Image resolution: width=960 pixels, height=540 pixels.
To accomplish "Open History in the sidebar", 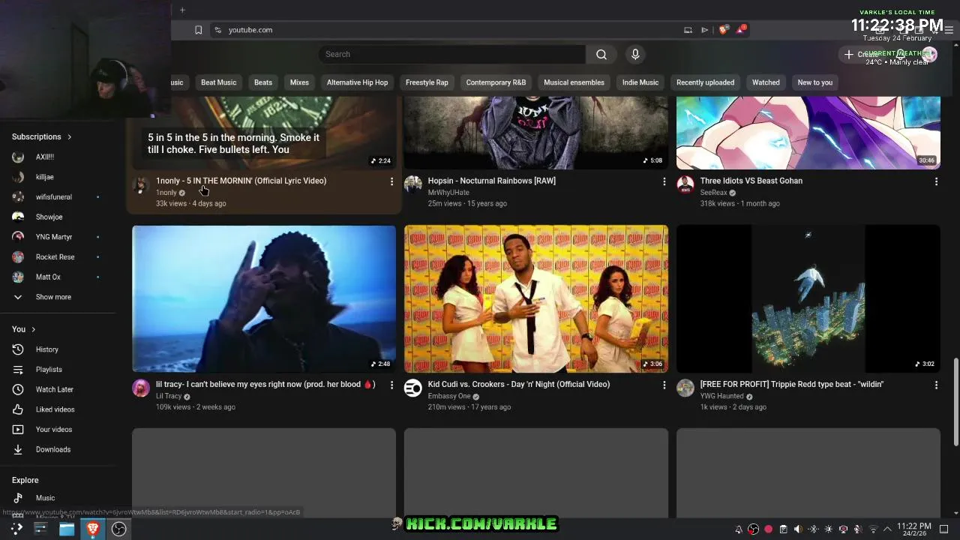I will click(x=57, y=349).
